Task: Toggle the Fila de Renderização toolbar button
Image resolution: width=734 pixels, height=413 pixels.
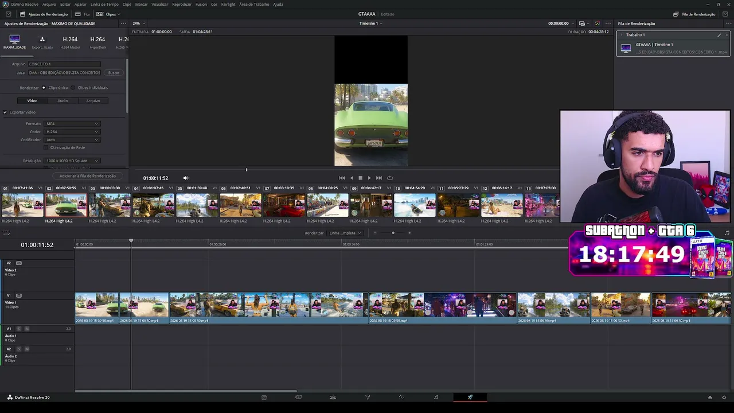Action: pos(695,14)
